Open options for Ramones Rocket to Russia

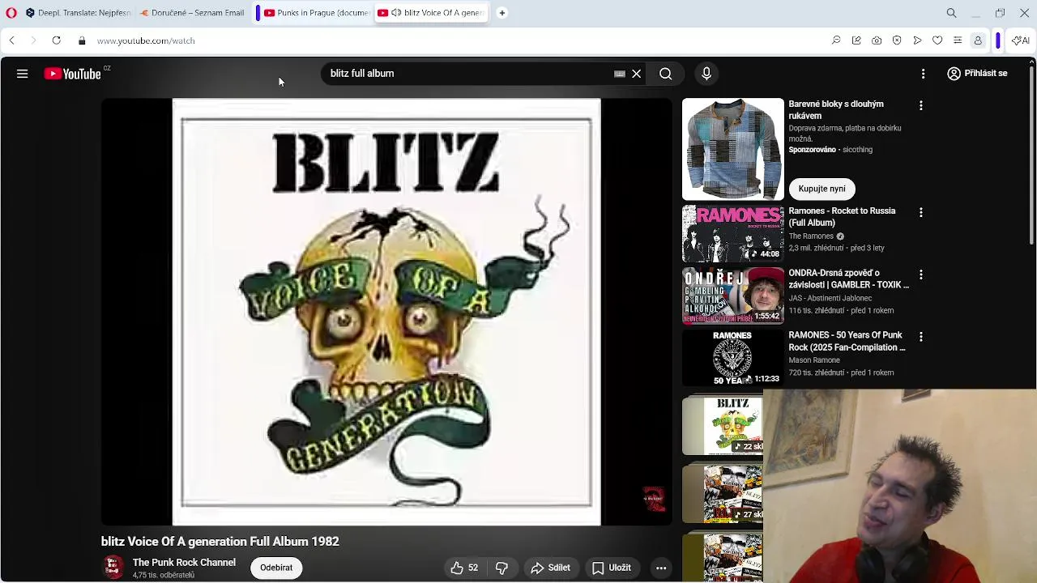tap(921, 212)
